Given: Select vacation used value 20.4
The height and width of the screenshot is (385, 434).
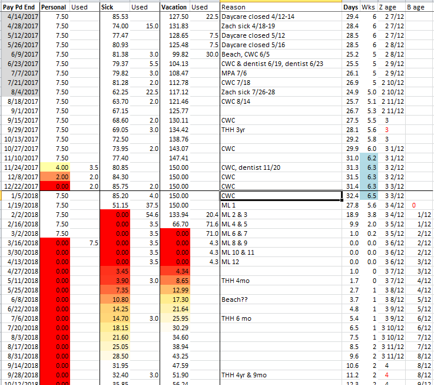Looking at the screenshot, I should [205, 215].
